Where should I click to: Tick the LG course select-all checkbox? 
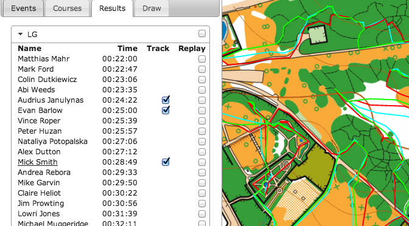pyautogui.click(x=201, y=33)
